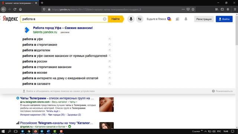Open the Windows notification center
238x134 pixels.
232,131
